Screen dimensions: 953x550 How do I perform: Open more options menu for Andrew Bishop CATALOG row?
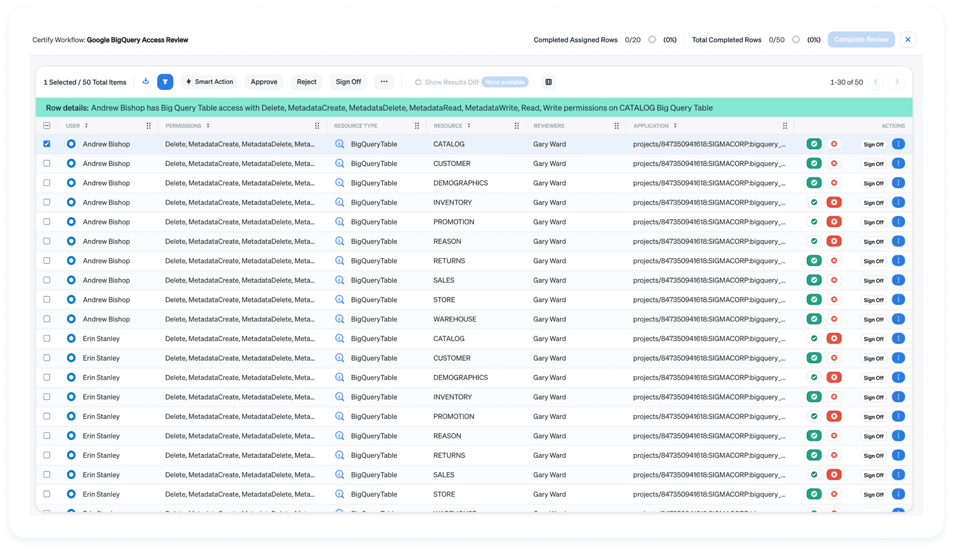point(898,144)
